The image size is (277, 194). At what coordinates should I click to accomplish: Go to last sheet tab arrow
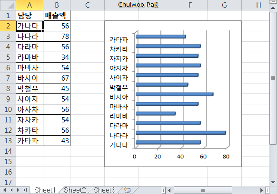click(x=25, y=190)
